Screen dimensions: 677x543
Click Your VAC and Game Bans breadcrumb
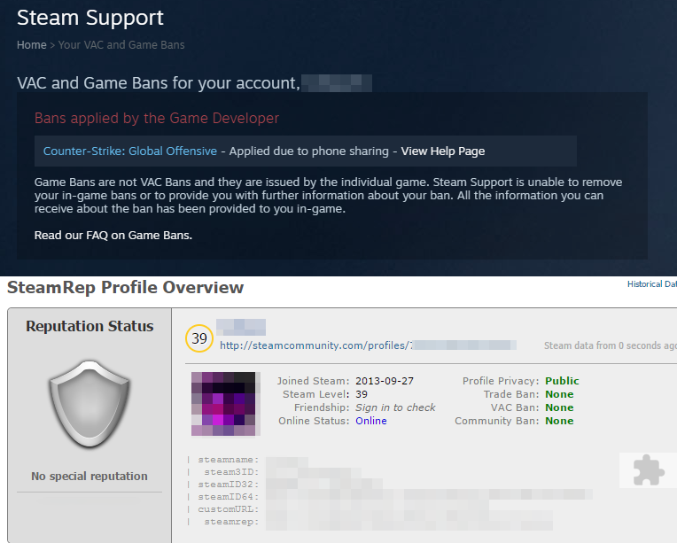pyautogui.click(x=121, y=45)
